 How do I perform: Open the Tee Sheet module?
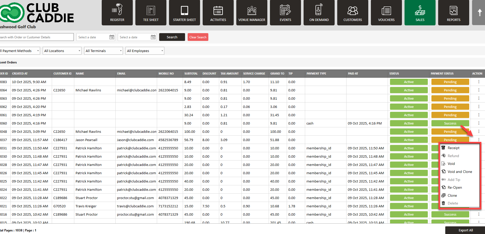[151, 13]
